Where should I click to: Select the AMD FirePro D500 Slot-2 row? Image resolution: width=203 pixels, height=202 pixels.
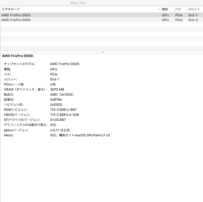coord(101,20)
